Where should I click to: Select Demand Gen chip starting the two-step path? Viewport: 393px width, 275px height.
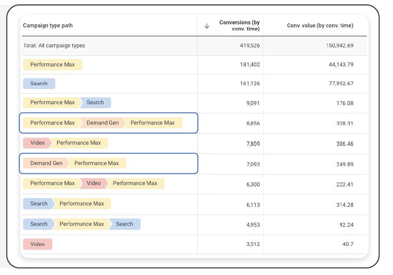pos(46,163)
